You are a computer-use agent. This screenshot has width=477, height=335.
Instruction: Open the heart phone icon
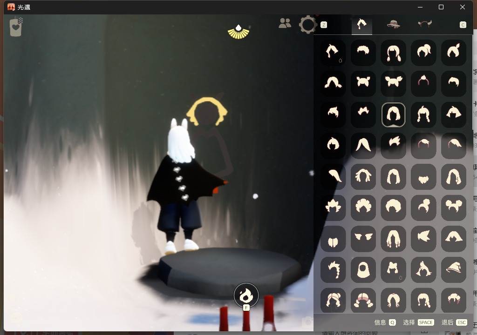click(x=16, y=27)
